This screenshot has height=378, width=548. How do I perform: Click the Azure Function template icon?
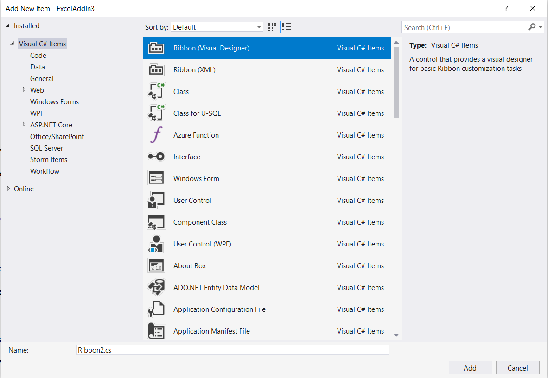pyautogui.click(x=156, y=135)
